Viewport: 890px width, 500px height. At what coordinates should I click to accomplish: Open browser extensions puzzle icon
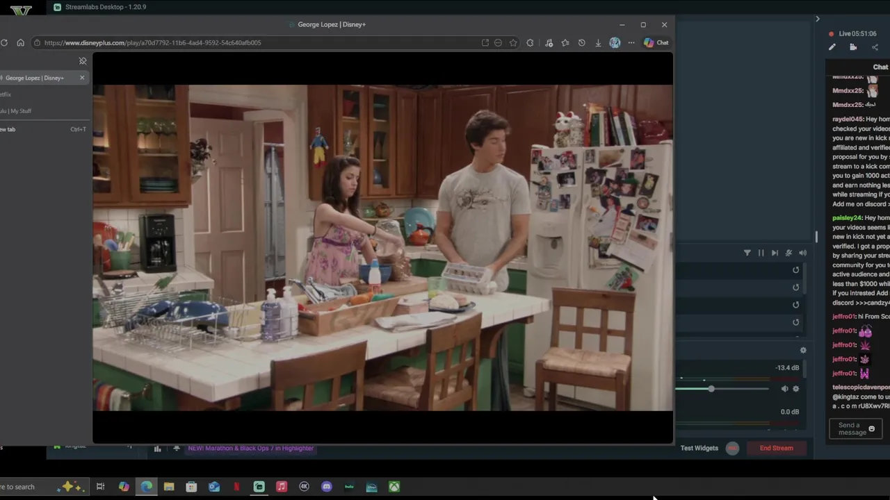coord(530,42)
